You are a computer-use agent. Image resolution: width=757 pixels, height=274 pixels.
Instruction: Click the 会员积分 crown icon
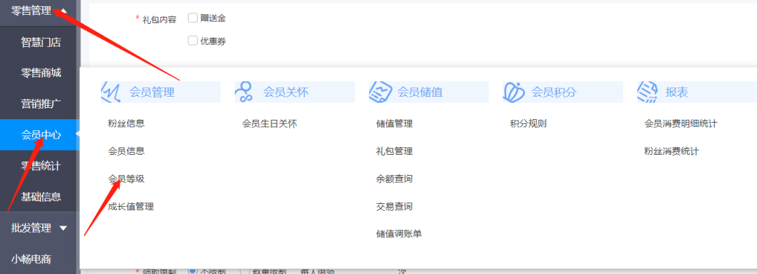point(513,92)
